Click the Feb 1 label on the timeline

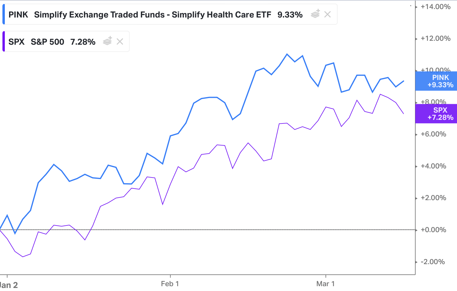(x=170, y=283)
